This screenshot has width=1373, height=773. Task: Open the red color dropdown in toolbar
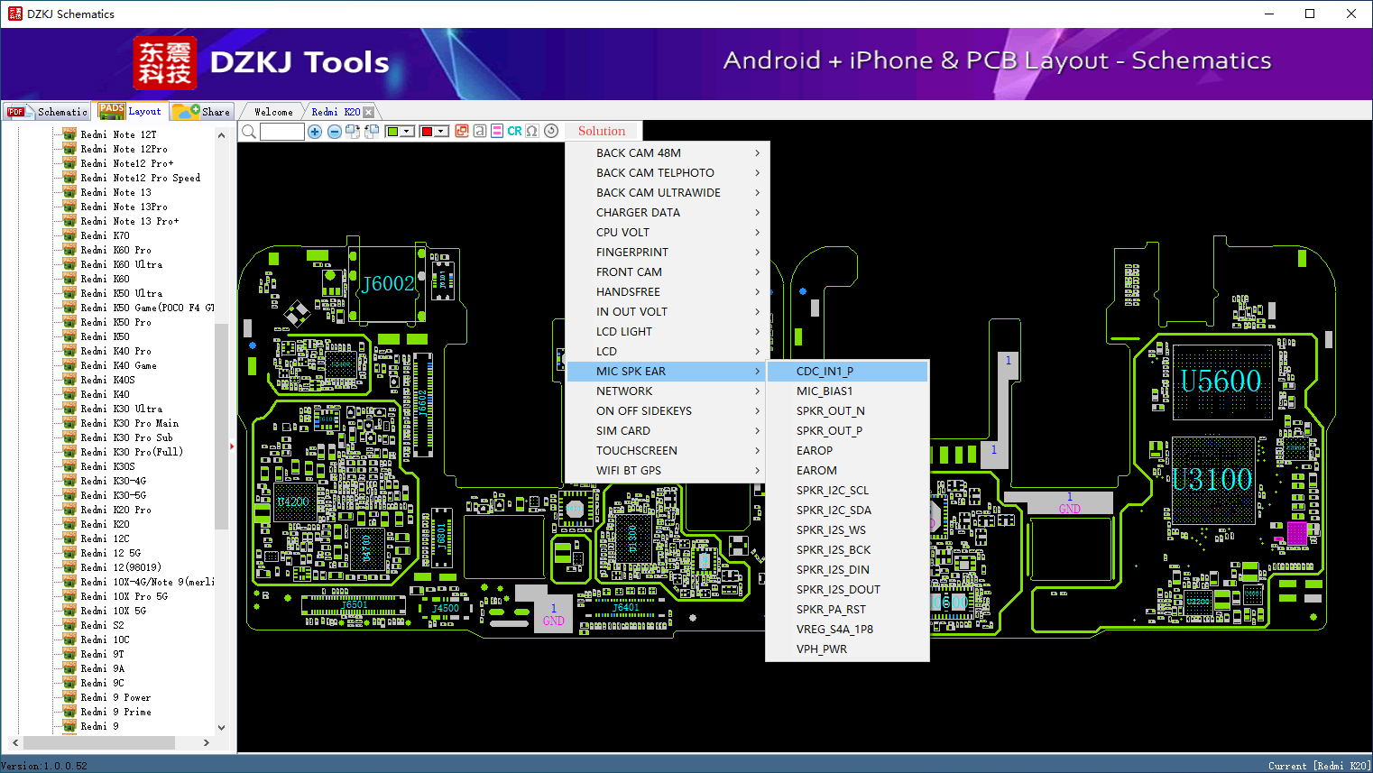442,132
